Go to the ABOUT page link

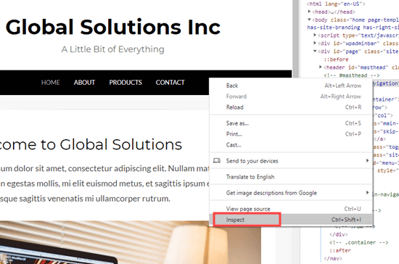[x=84, y=83]
